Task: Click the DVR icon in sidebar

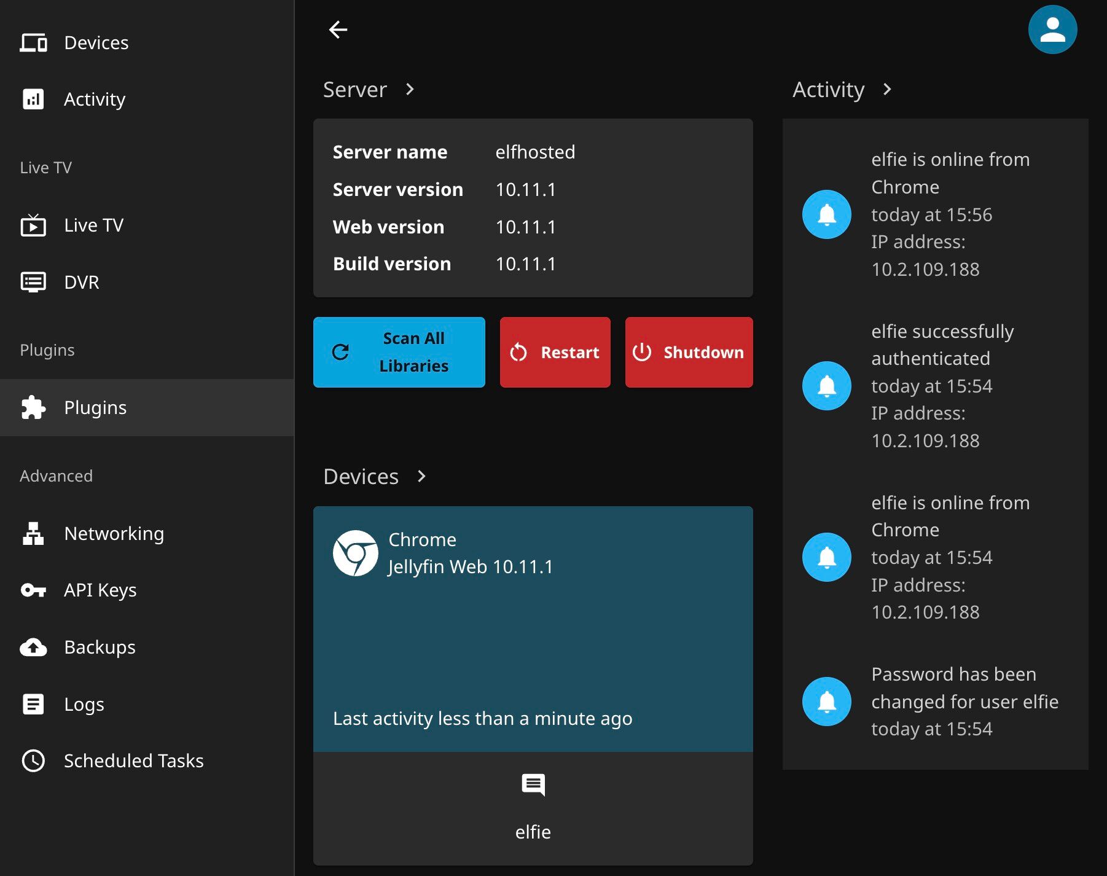Action: (x=33, y=282)
